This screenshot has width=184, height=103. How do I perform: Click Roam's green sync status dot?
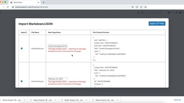pos(138,13)
